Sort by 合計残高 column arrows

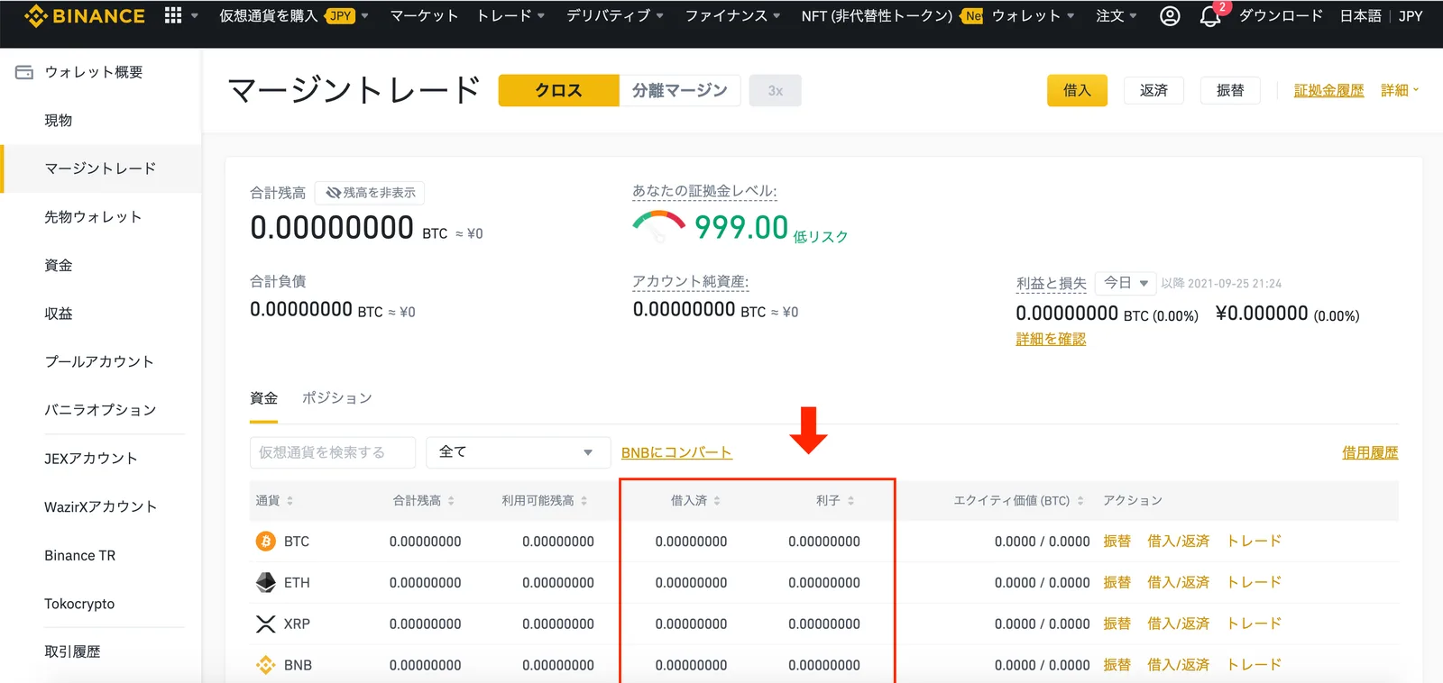(x=451, y=501)
